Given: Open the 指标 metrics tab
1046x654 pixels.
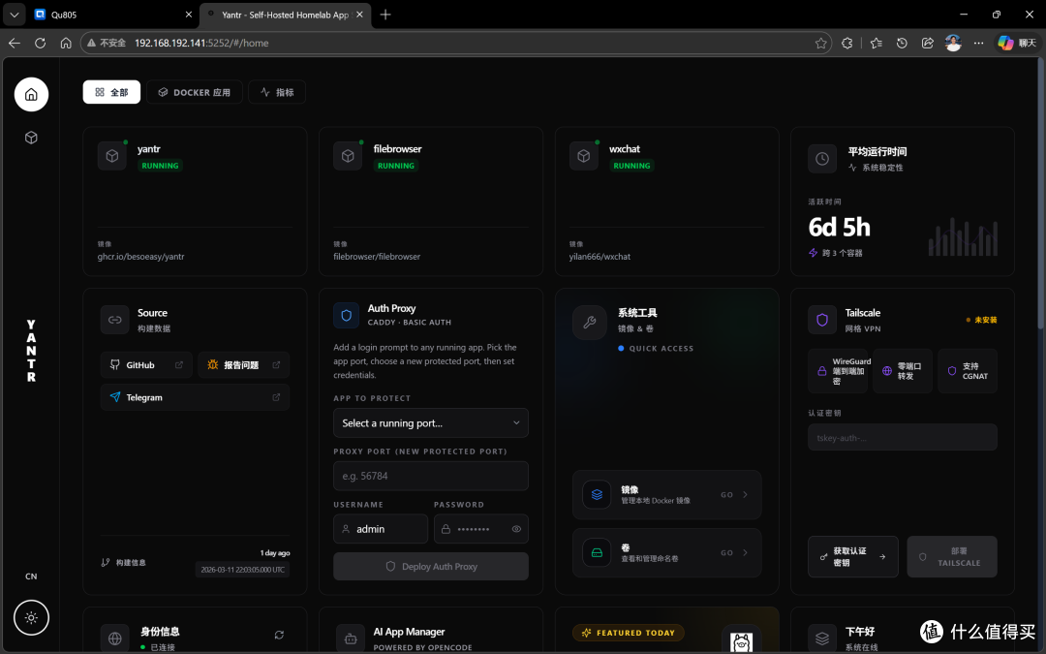Looking at the screenshot, I should pos(277,92).
